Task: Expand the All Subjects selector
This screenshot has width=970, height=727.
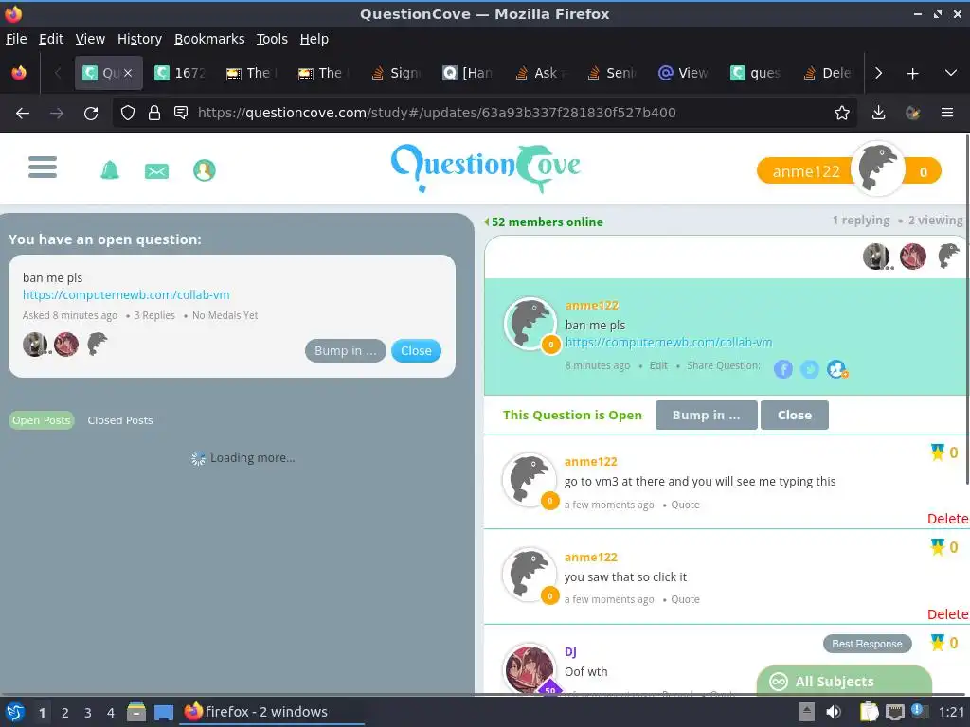Action: [x=844, y=681]
